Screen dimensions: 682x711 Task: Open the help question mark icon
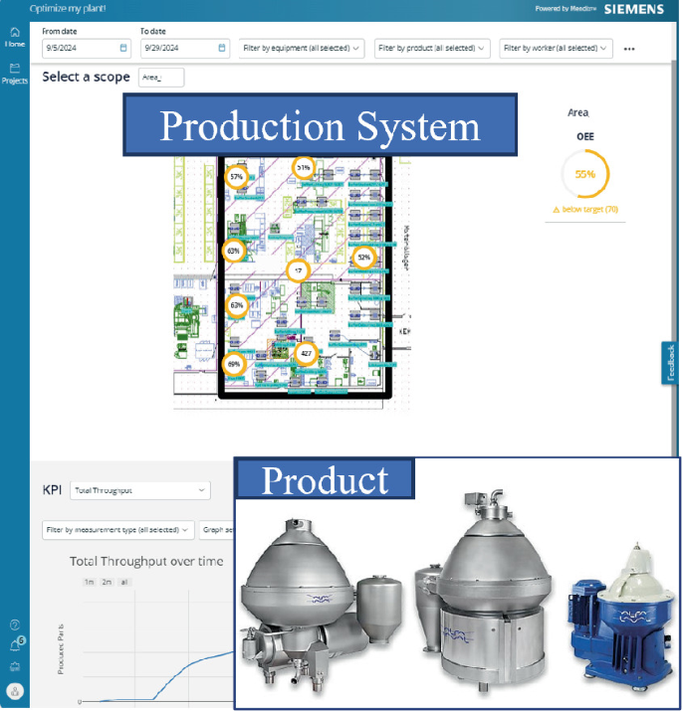[x=15, y=624]
